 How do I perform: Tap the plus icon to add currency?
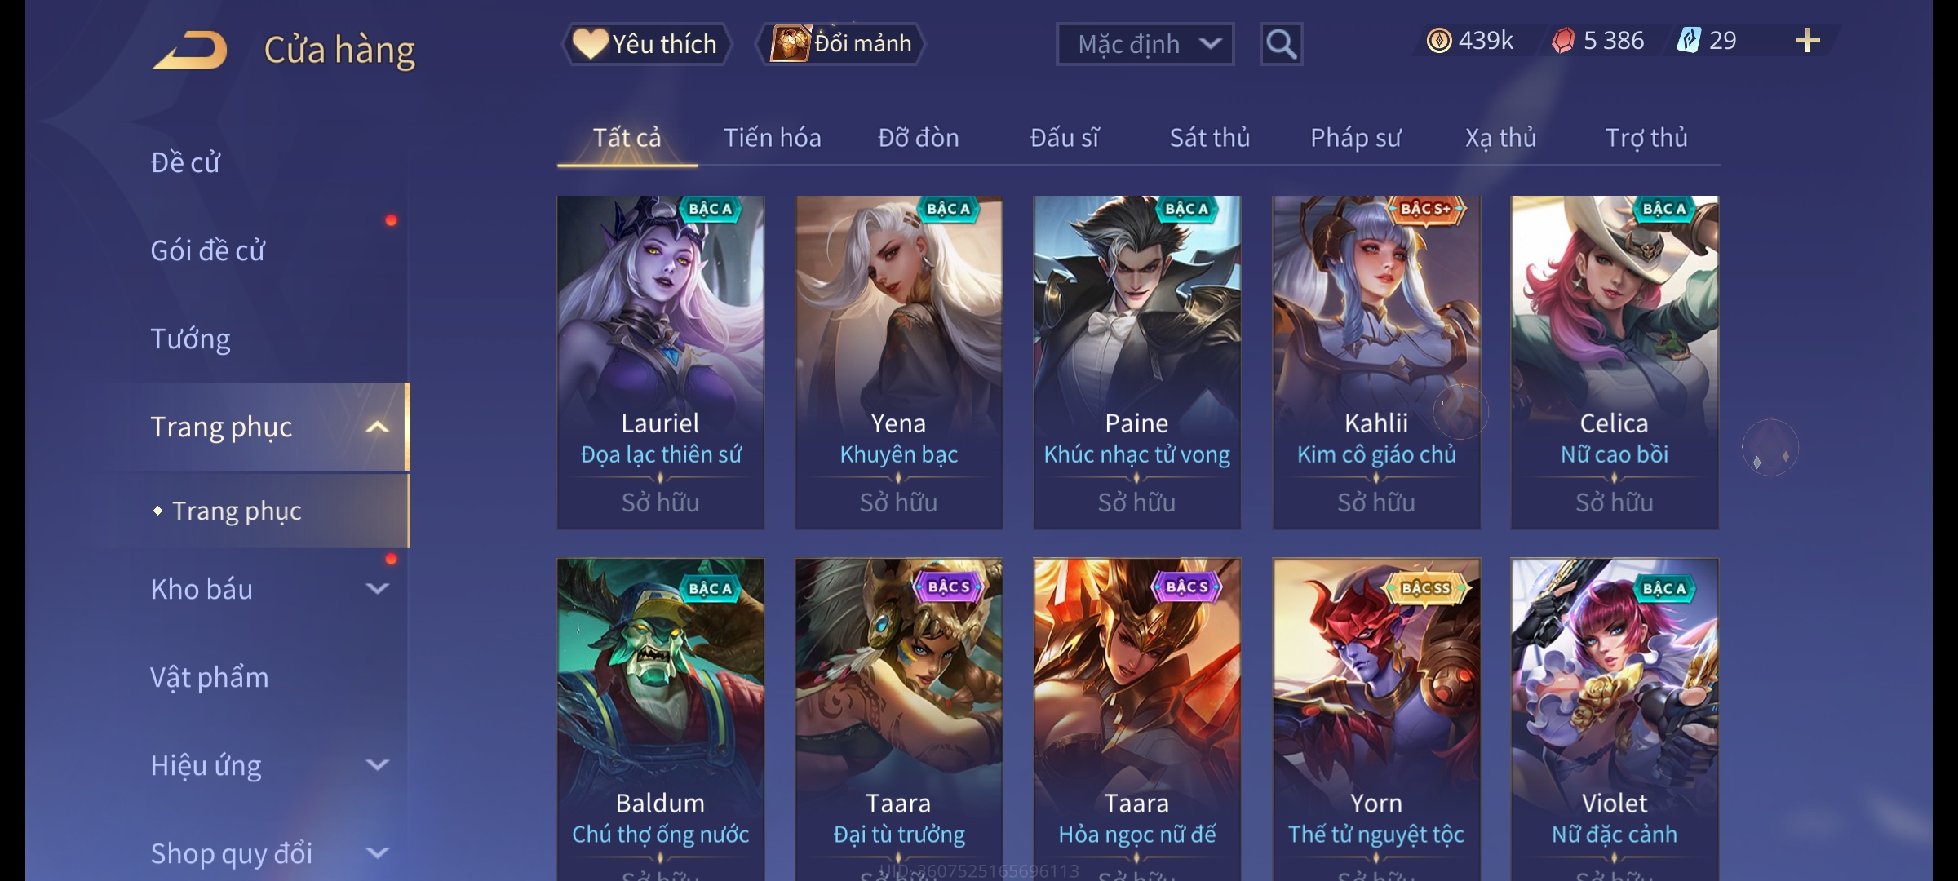[1807, 41]
